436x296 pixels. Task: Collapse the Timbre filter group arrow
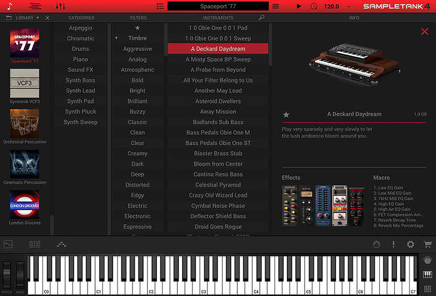click(117, 38)
